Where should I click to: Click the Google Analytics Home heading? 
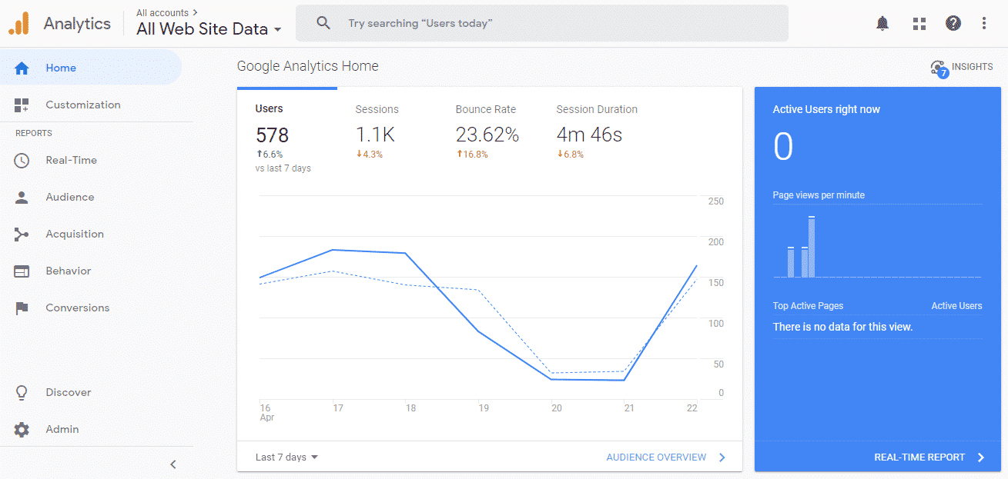(x=308, y=66)
